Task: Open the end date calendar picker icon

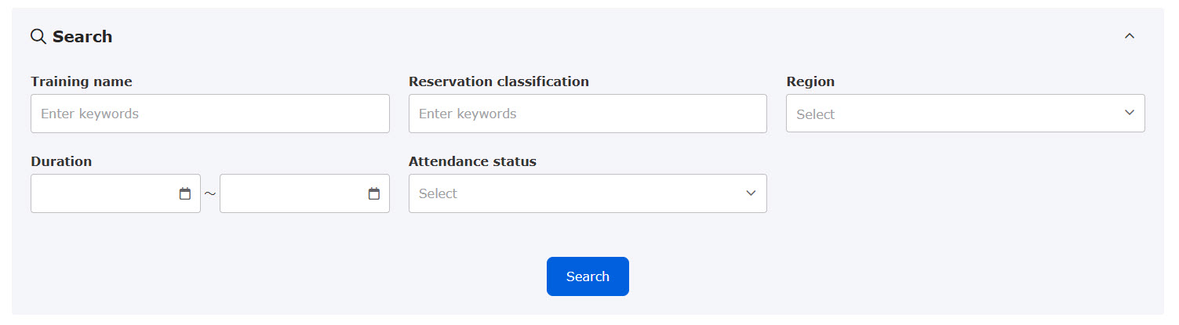Action: tap(374, 193)
